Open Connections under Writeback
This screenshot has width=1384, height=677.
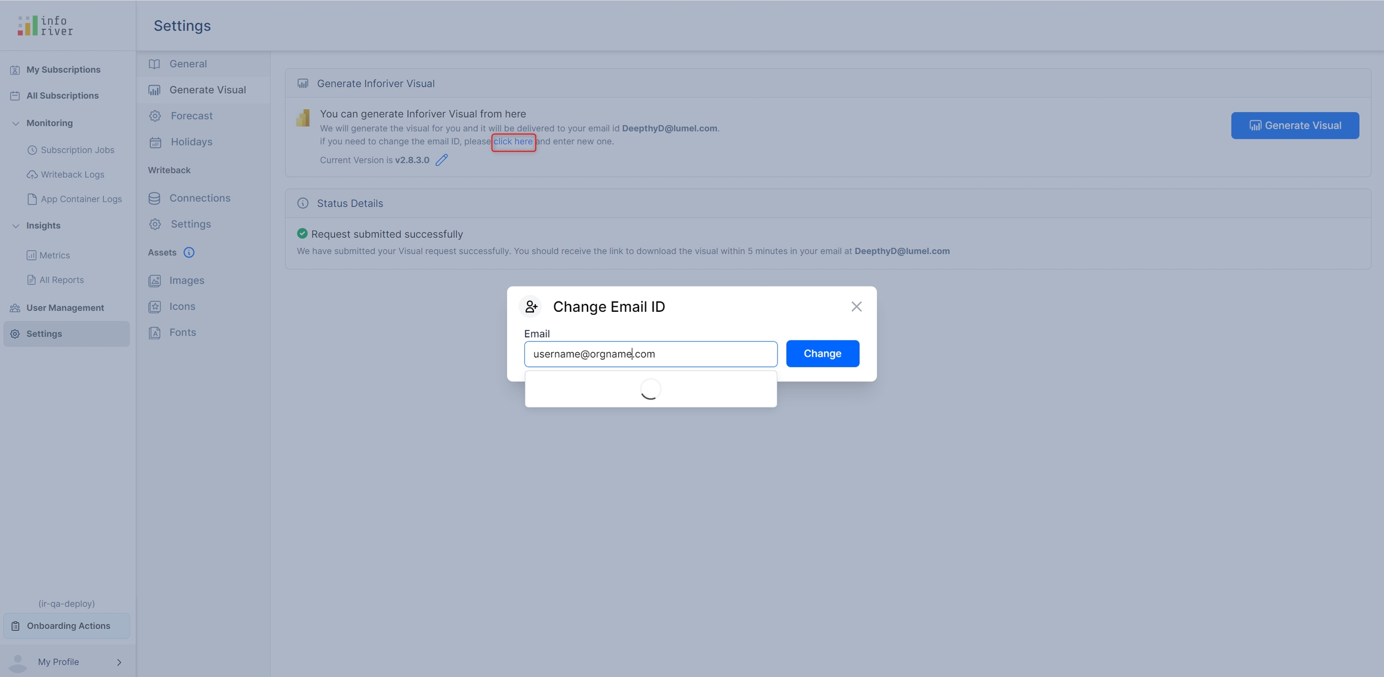click(x=199, y=198)
